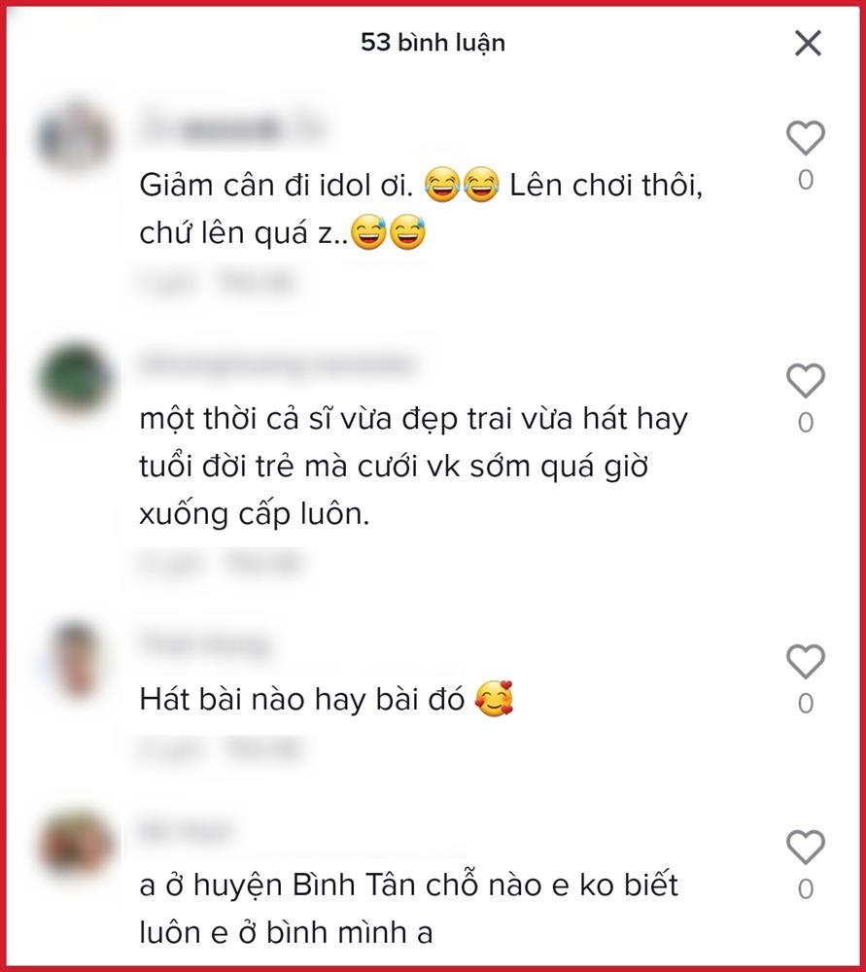The width and height of the screenshot is (866, 972).
Task: Like the 'a ở huyện Bình Tân' comment
Action: [x=805, y=847]
